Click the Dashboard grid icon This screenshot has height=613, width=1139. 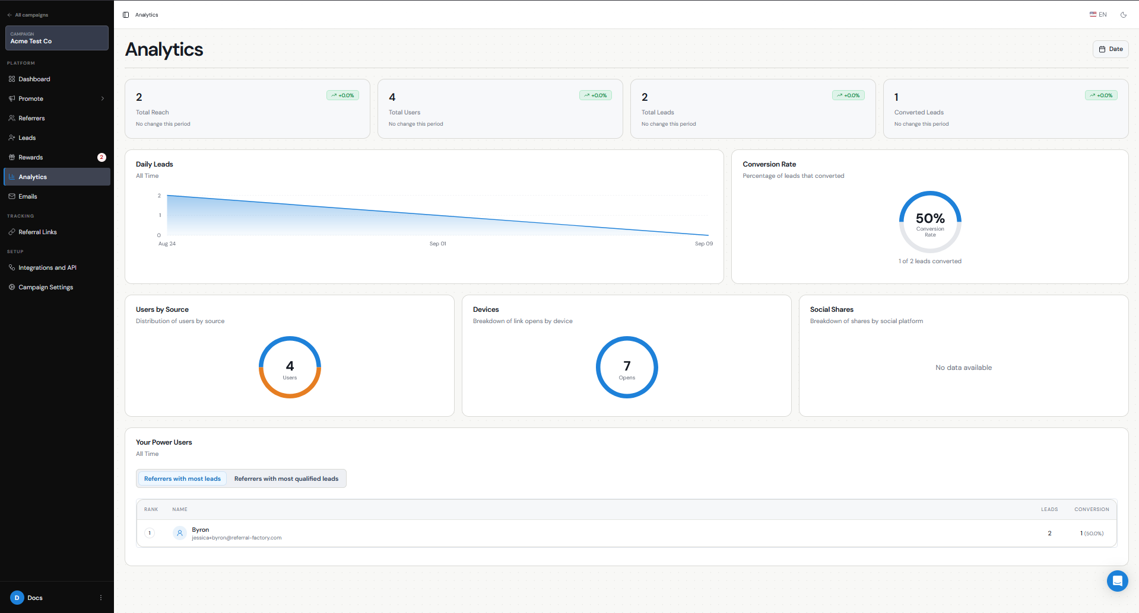point(12,79)
